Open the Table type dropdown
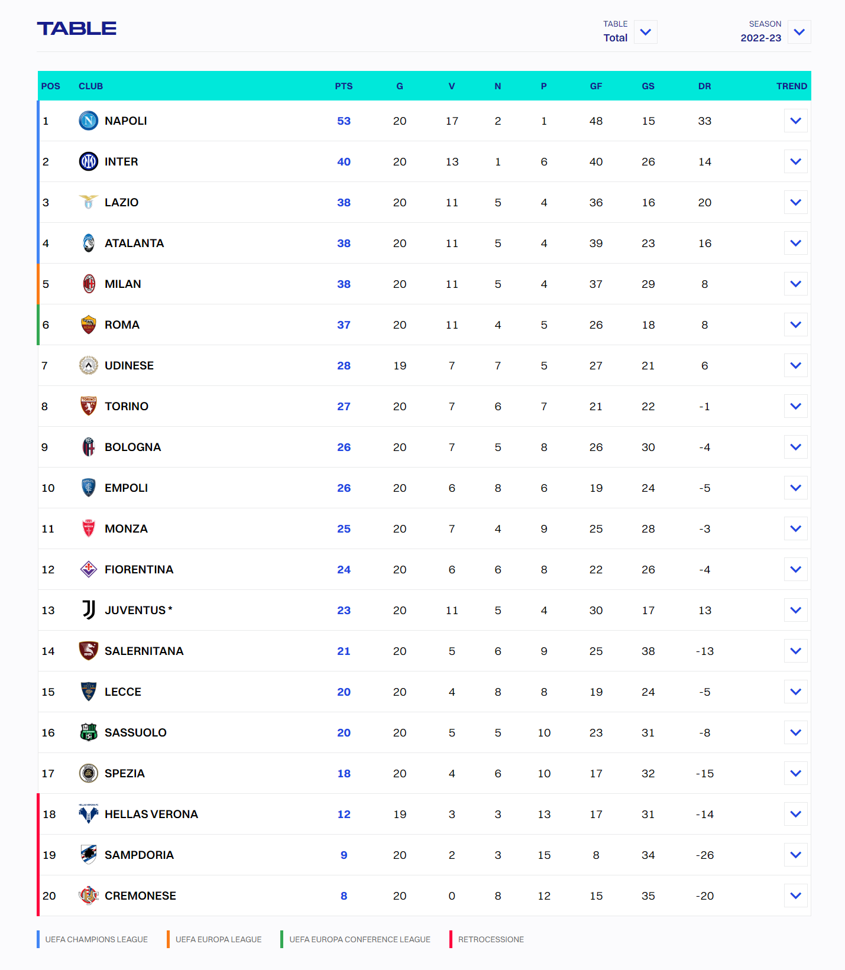Image resolution: width=845 pixels, height=970 pixels. click(645, 32)
